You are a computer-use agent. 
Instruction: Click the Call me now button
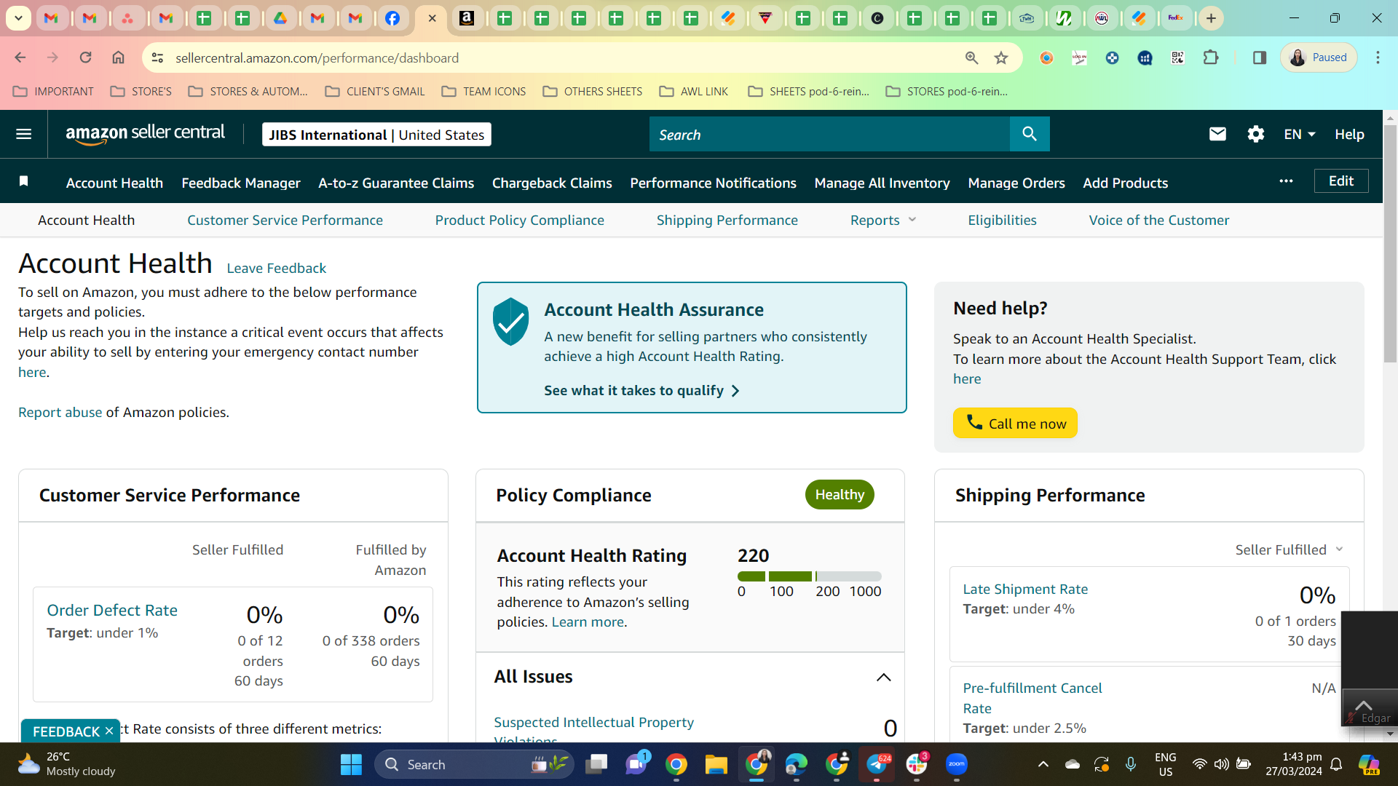[x=1015, y=423]
